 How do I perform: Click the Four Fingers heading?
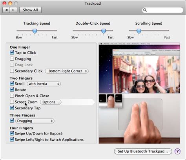point(21,128)
